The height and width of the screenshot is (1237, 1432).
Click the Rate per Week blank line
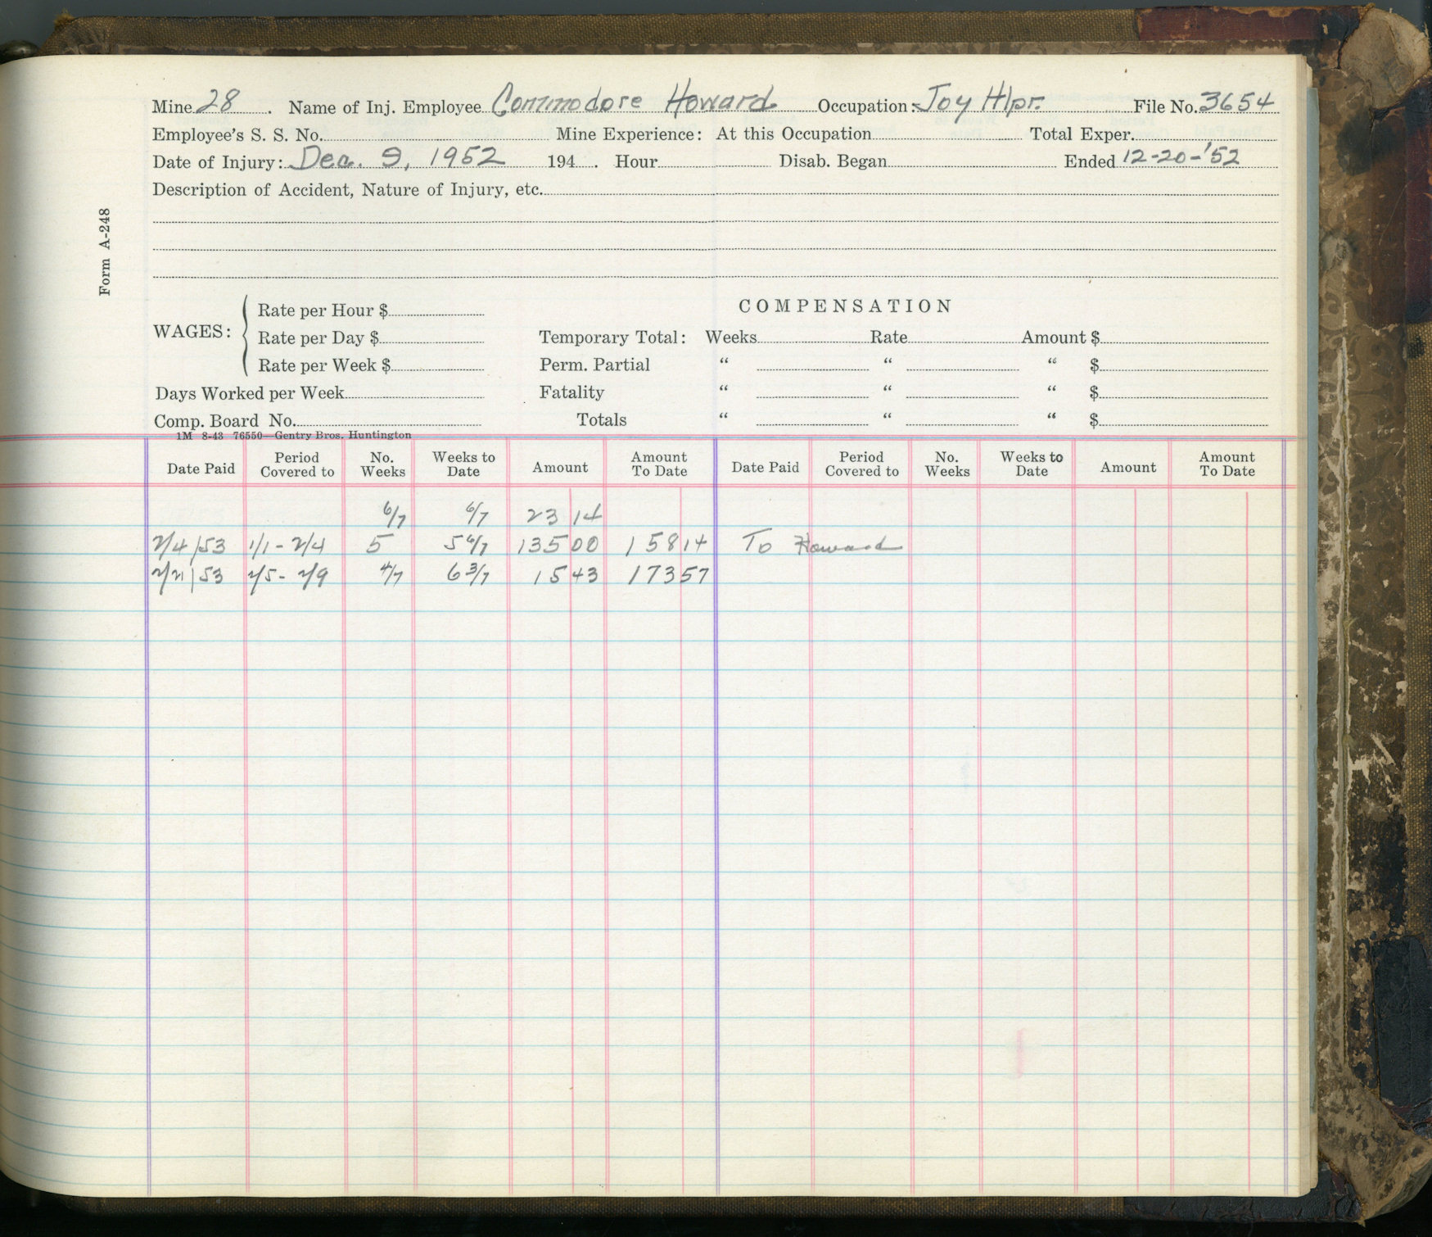pyautogui.click(x=437, y=366)
